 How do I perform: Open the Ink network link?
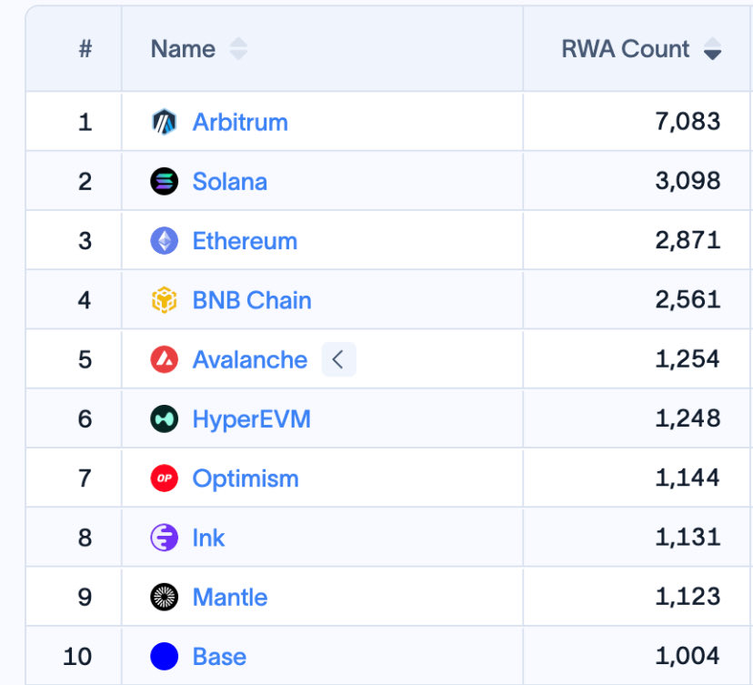(208, 538)
